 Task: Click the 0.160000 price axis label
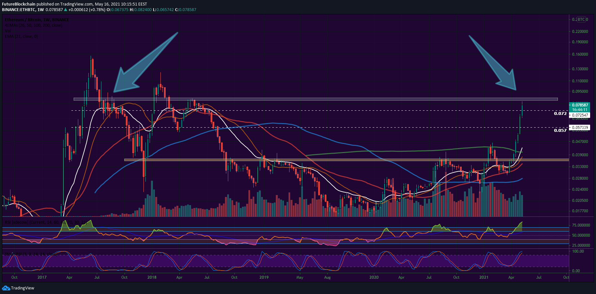click(580, 54)
